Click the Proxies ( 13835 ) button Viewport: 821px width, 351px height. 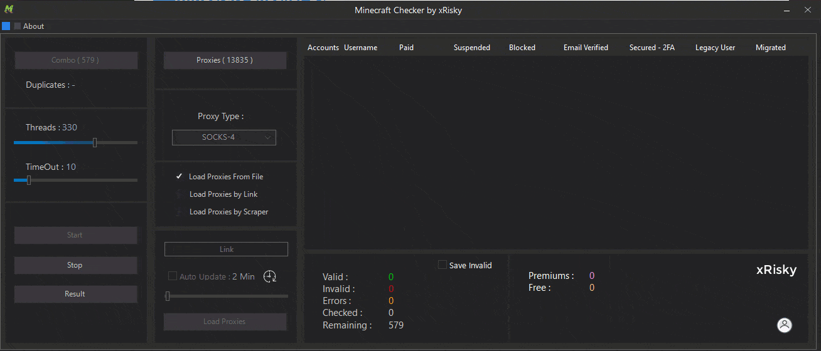click(225, 60)
